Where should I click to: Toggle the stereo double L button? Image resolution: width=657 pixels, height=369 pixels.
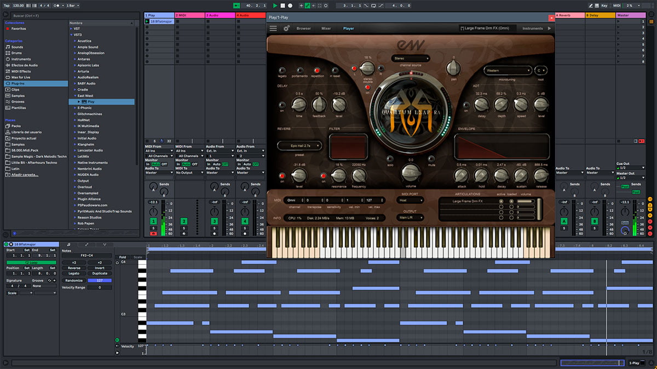click(354, 69)
